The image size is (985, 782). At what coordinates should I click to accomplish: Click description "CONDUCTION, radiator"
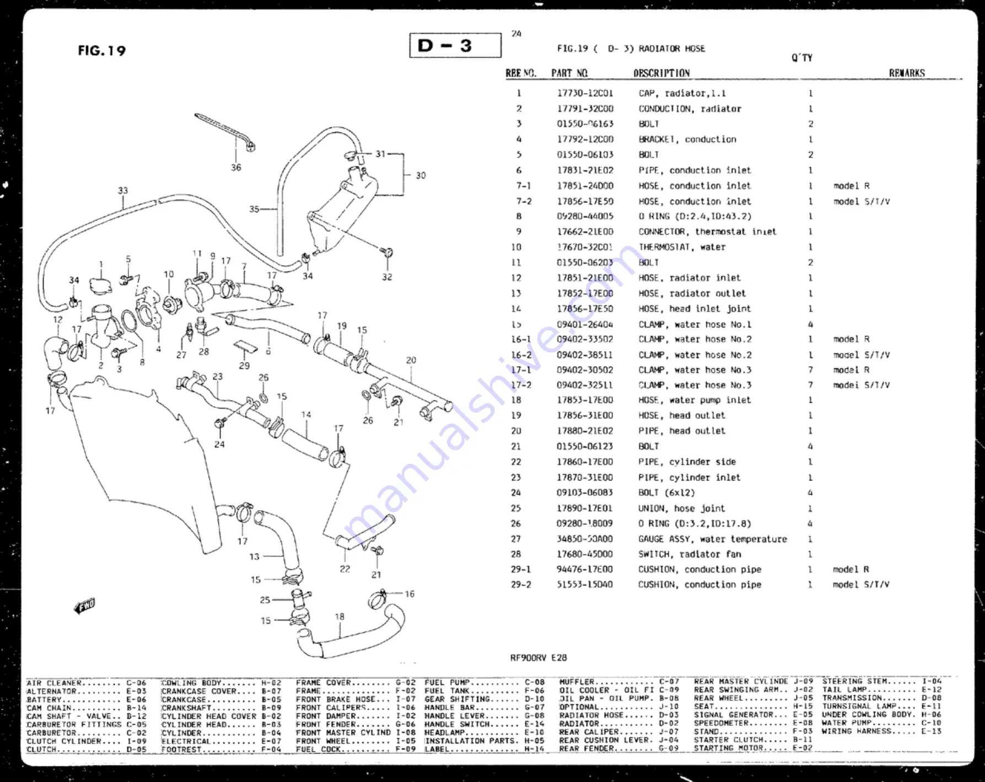click(690, 109)
